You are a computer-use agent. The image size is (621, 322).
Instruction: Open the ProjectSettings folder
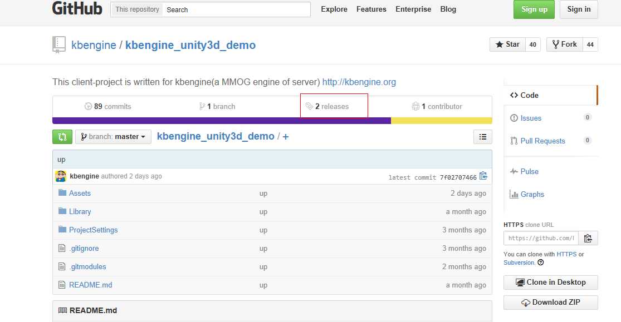(x=93, y=230)
